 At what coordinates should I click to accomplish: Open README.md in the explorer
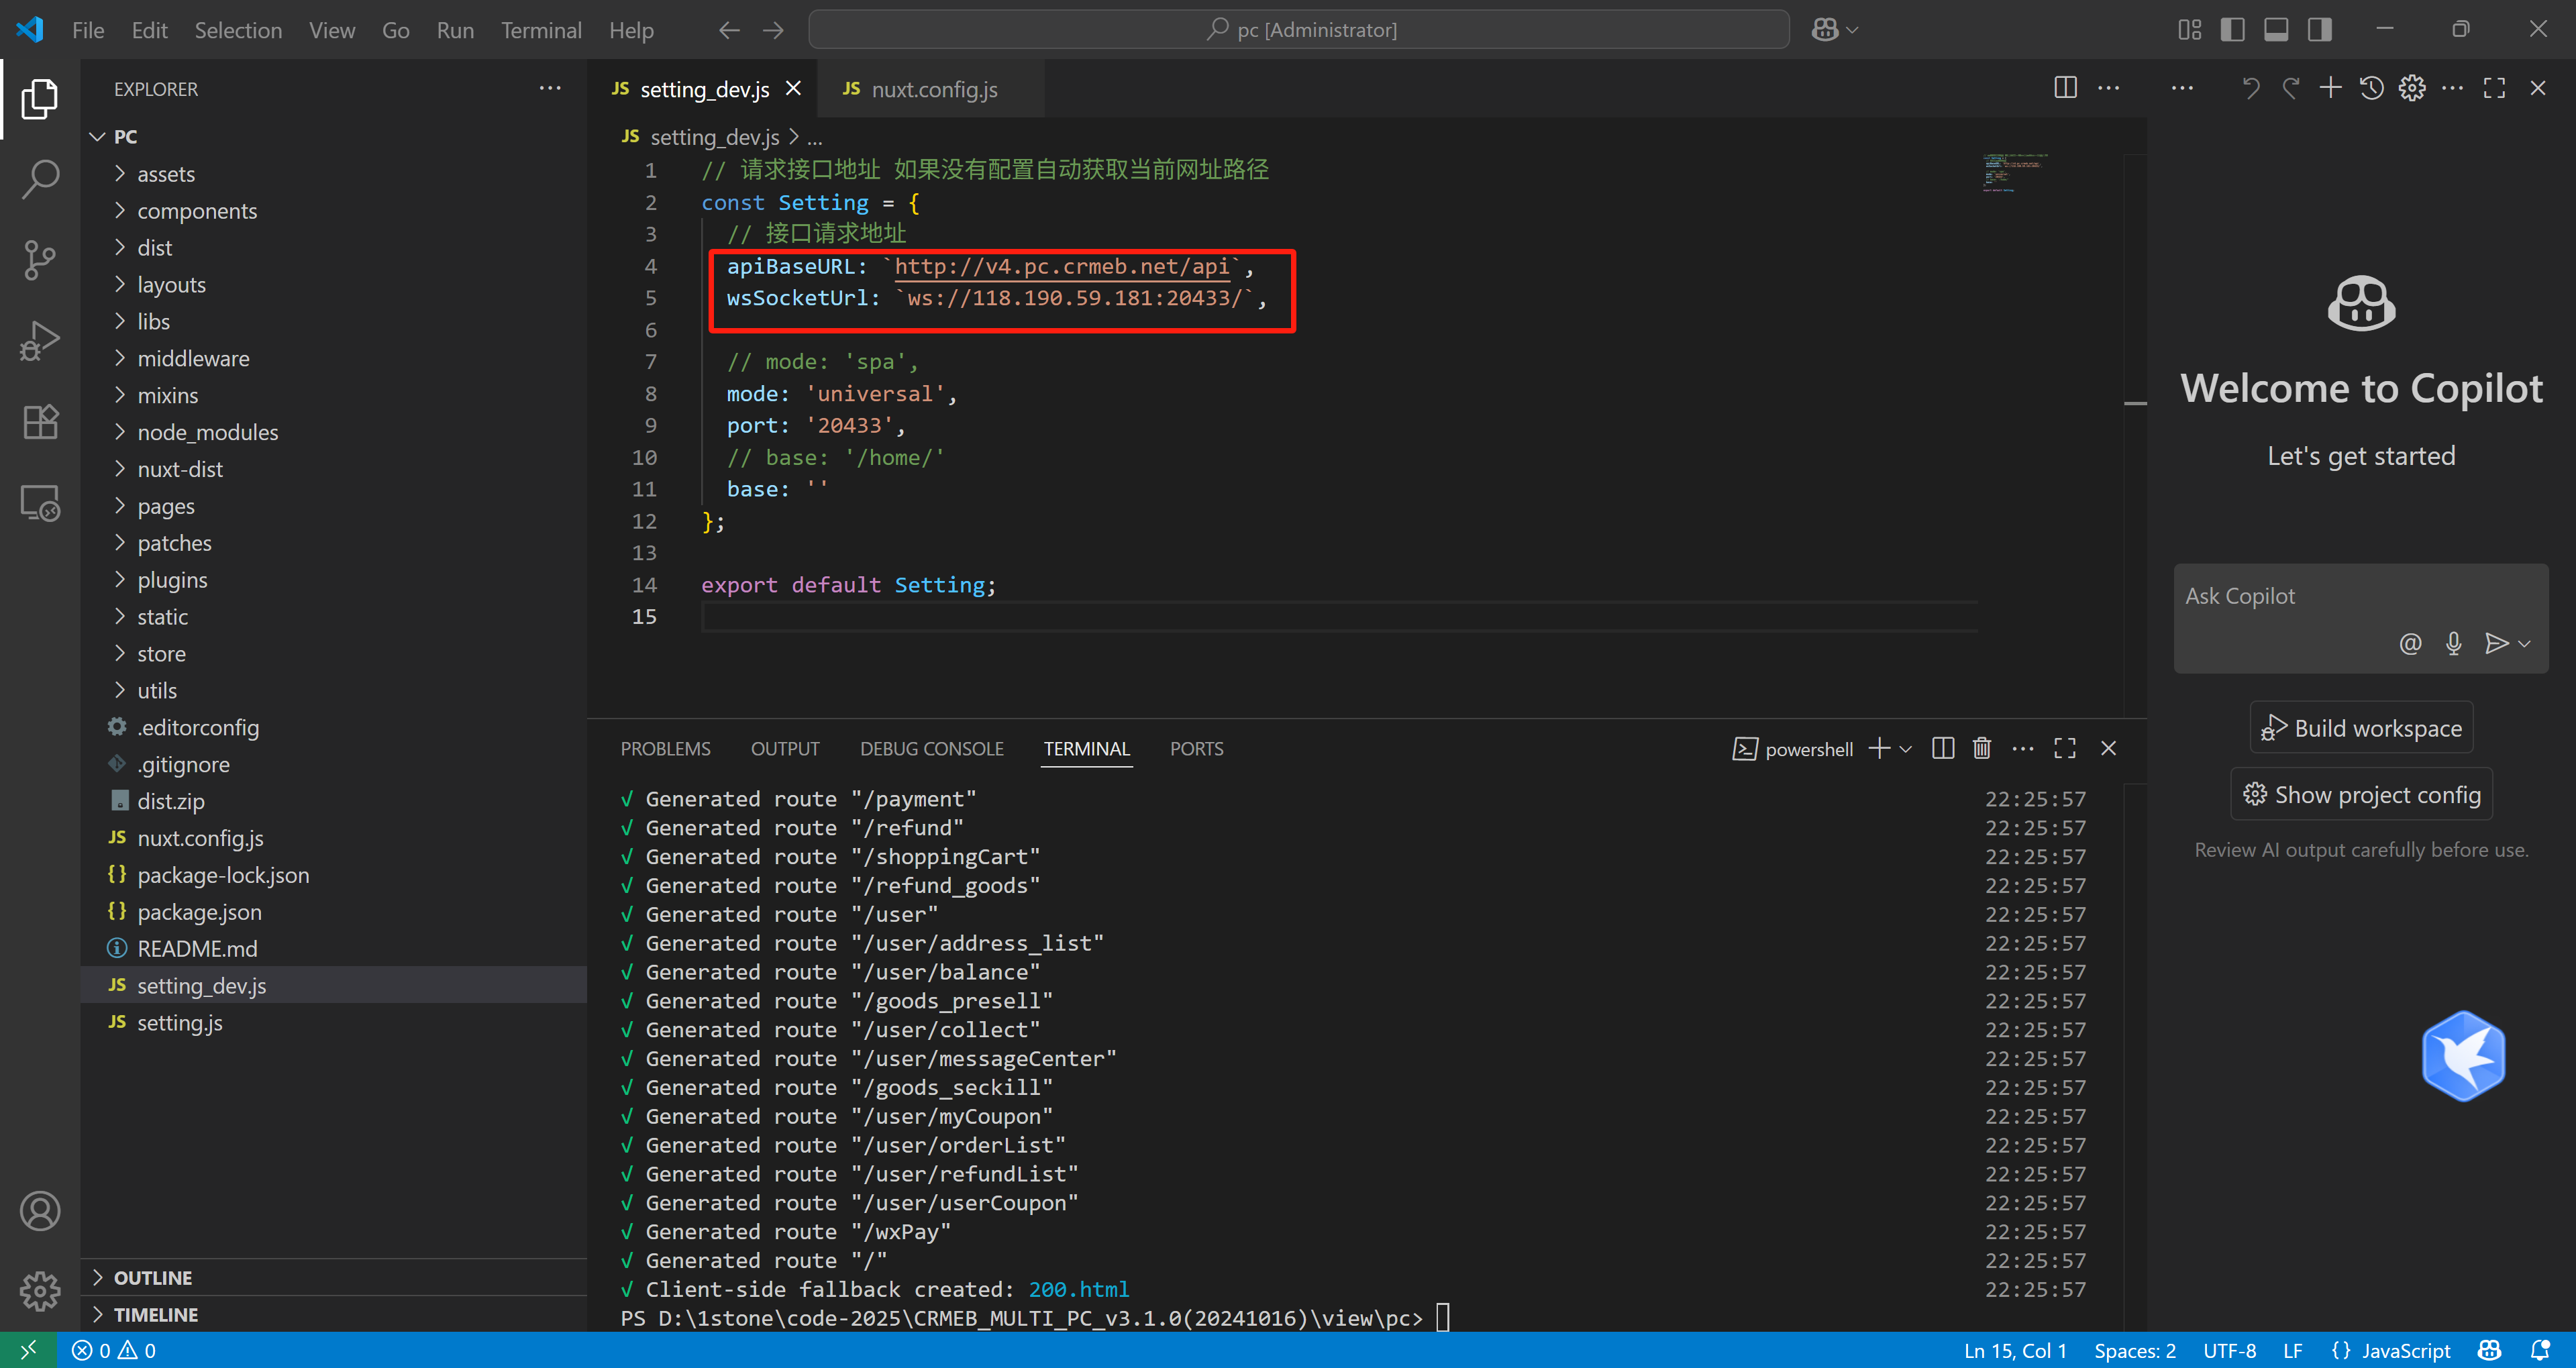334,948
